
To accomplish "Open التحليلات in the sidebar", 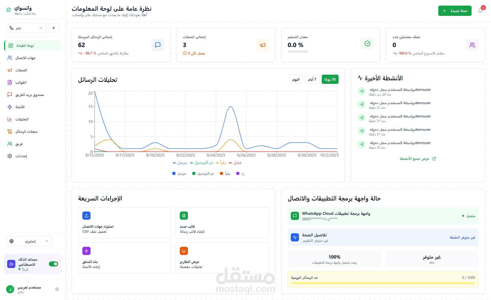I will click(x=33, y=119).
